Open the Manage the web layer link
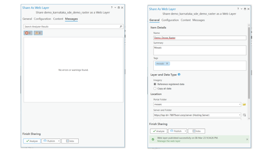The image size is (274, 154). coord(169,141)
